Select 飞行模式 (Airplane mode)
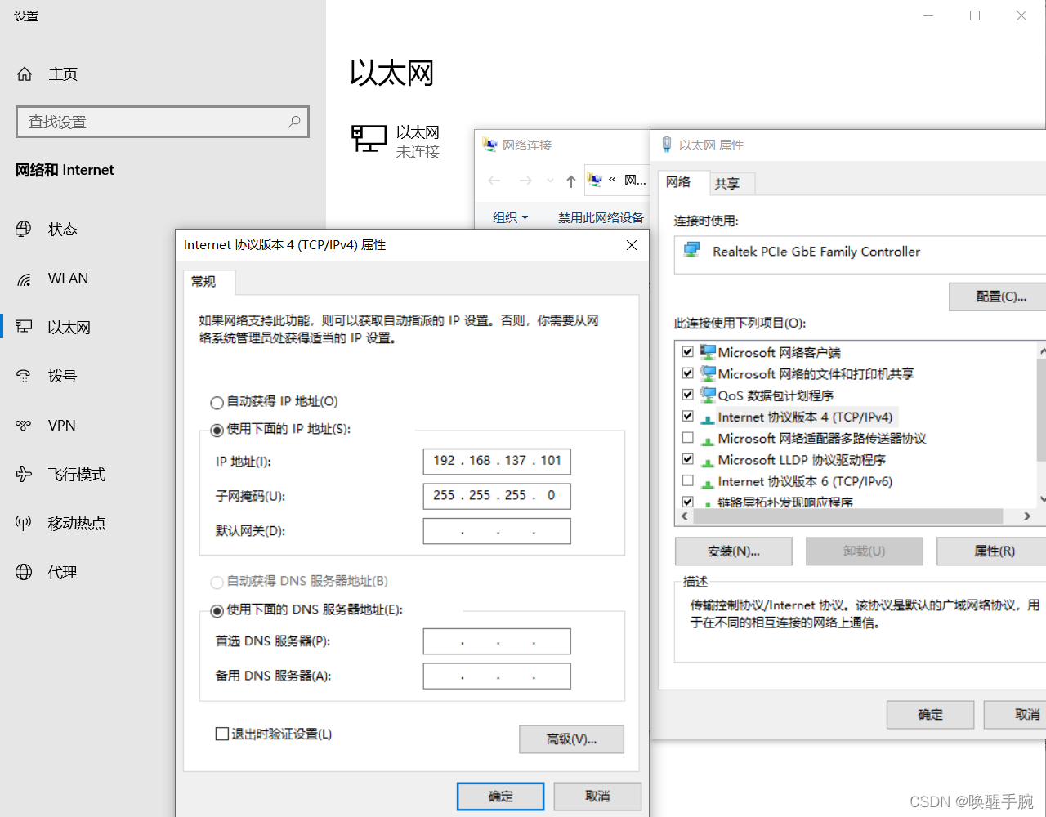This screenshot has height=817, width=1046. pos(76,474)
